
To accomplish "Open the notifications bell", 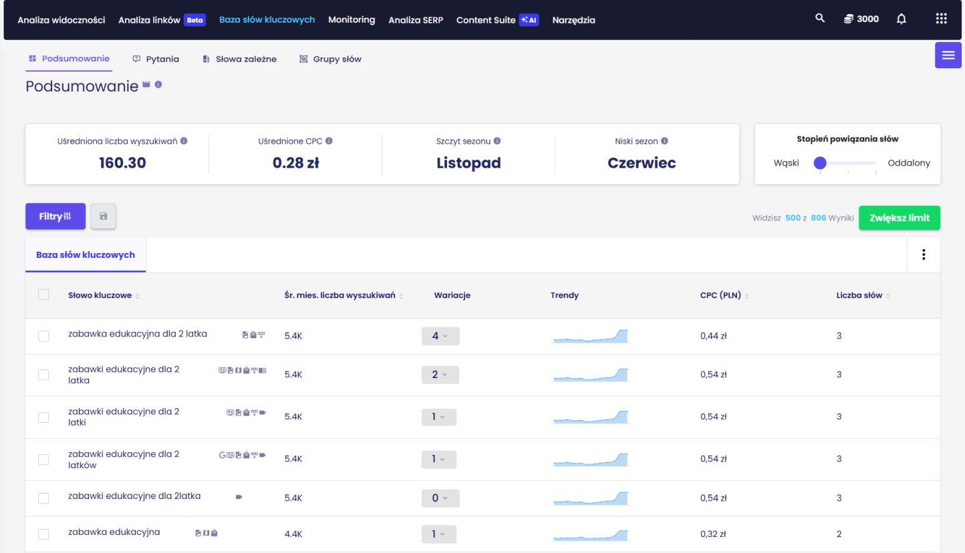I will click(x=902, y=19).
